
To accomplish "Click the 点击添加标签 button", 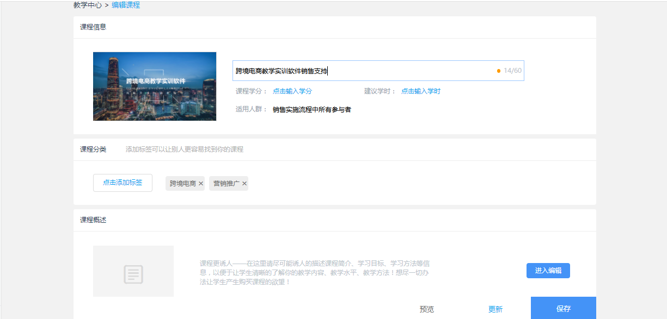I will 123,183.
